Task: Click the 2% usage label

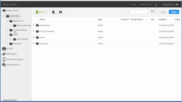Action: point(177,5)
